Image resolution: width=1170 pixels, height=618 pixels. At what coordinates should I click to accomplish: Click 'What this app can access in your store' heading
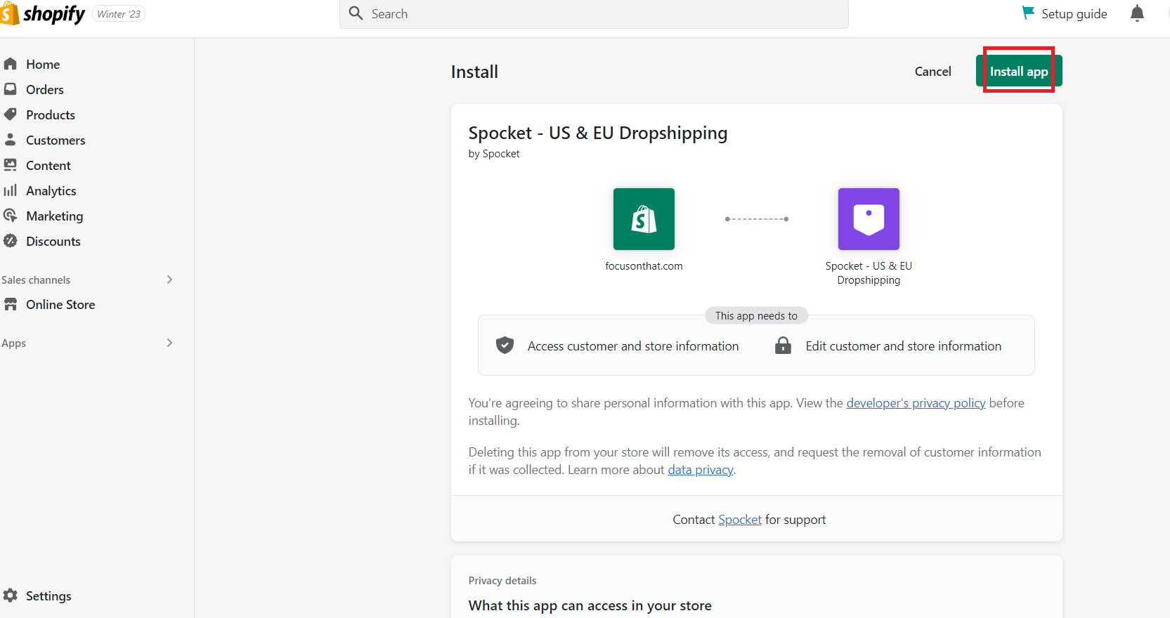[590, 605]
